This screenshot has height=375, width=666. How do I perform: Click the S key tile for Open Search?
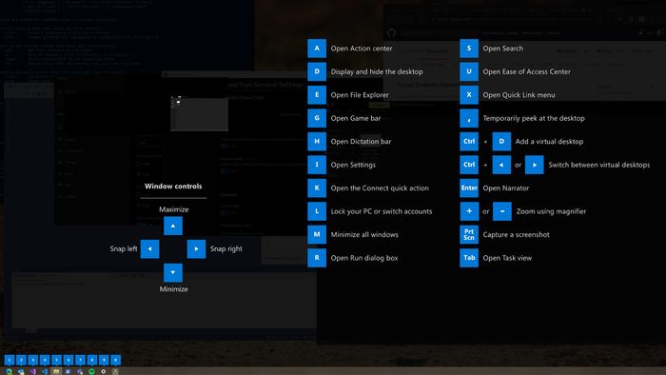469,49
